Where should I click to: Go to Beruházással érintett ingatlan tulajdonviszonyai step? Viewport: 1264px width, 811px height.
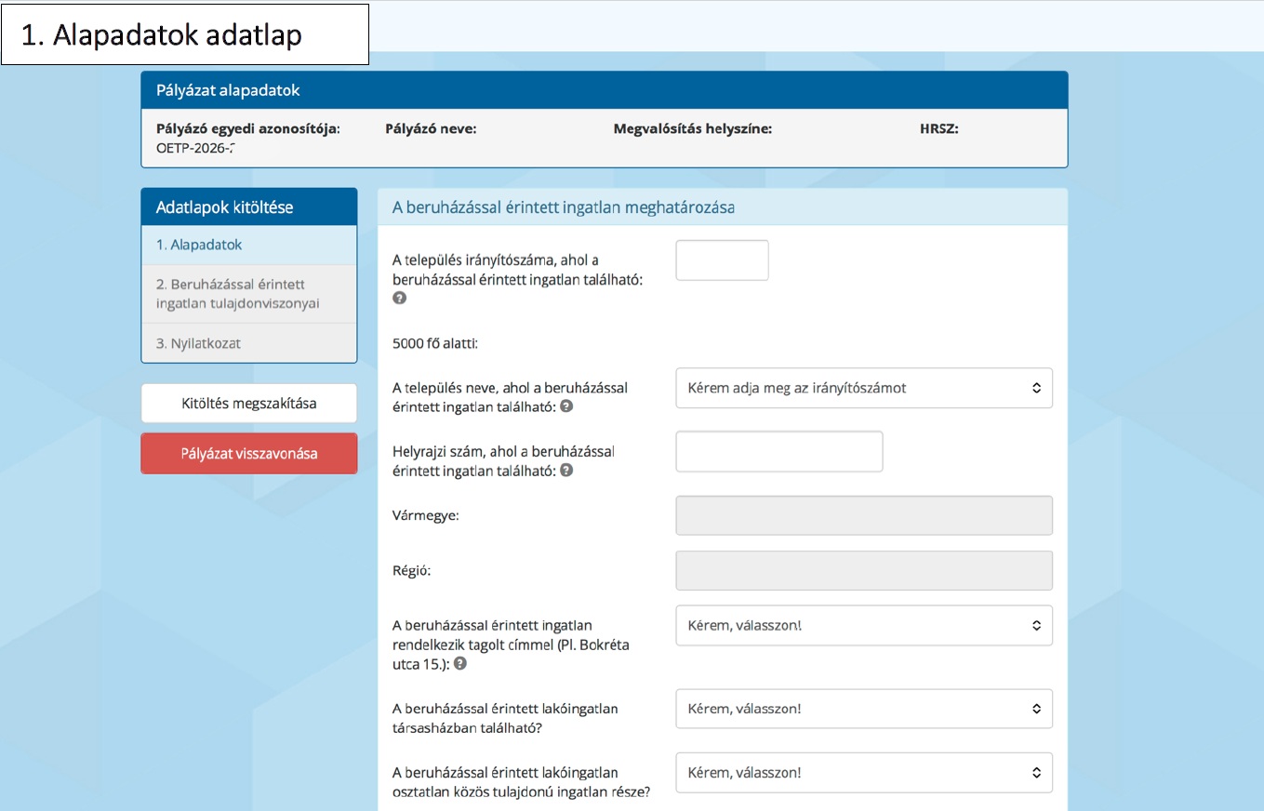[x=248, y=294]
